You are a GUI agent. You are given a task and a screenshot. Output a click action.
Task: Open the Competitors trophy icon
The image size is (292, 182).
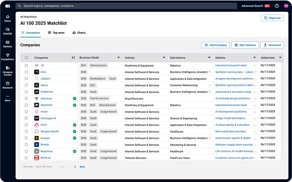(7, 56)
